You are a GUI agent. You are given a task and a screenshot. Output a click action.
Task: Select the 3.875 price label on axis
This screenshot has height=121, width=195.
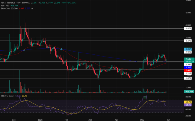tap(188, 28)
